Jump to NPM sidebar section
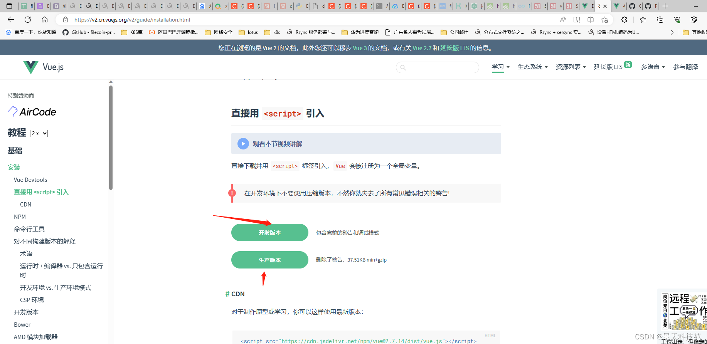 [20, 217]
